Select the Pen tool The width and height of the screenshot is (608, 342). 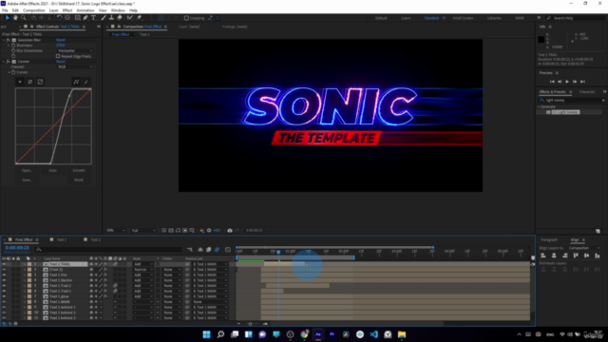pyautogui.click(x=85, y=18)
